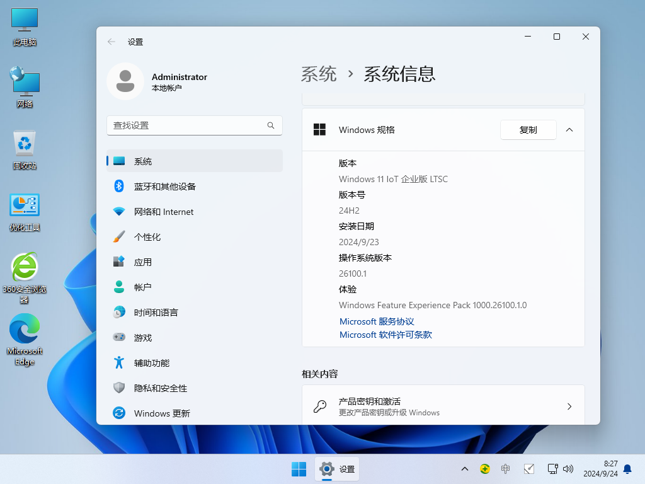Click the network tray icon
The width and height of the screenshot is (645, 484).
pyautogui.click(x=552, y=469)
